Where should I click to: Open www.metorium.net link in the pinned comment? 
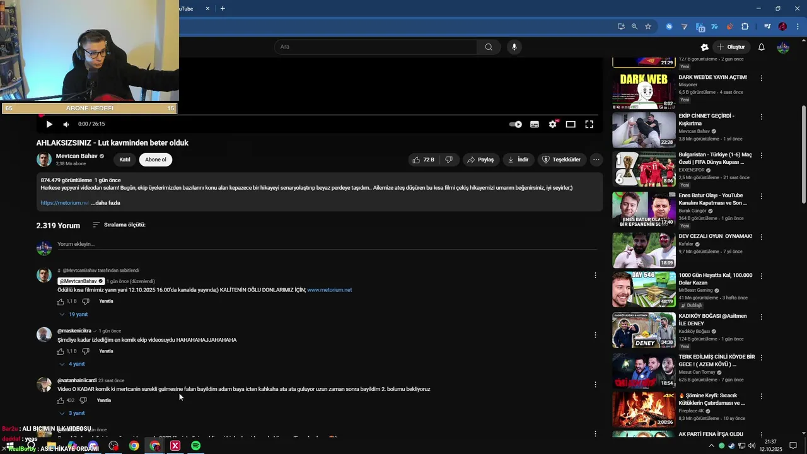point(330,290)
